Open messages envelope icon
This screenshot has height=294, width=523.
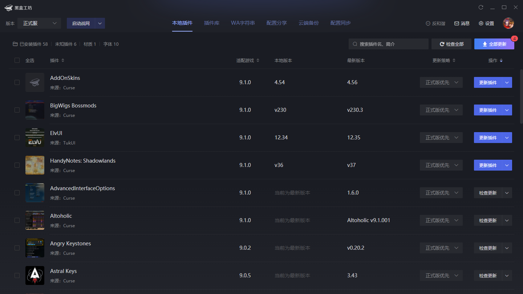click(457, 23)
